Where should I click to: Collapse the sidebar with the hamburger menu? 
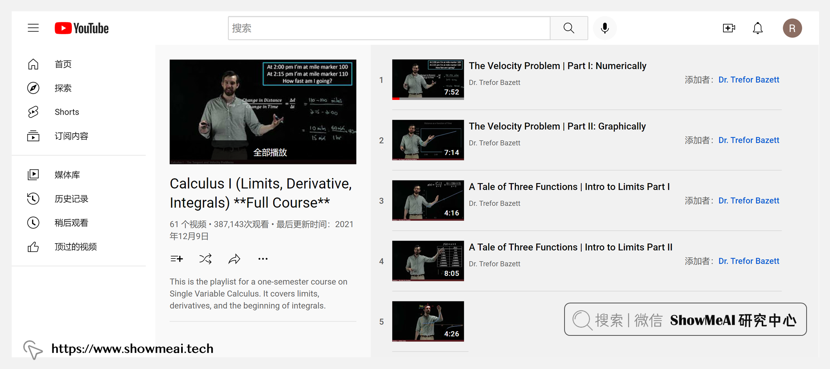[33, 28]
